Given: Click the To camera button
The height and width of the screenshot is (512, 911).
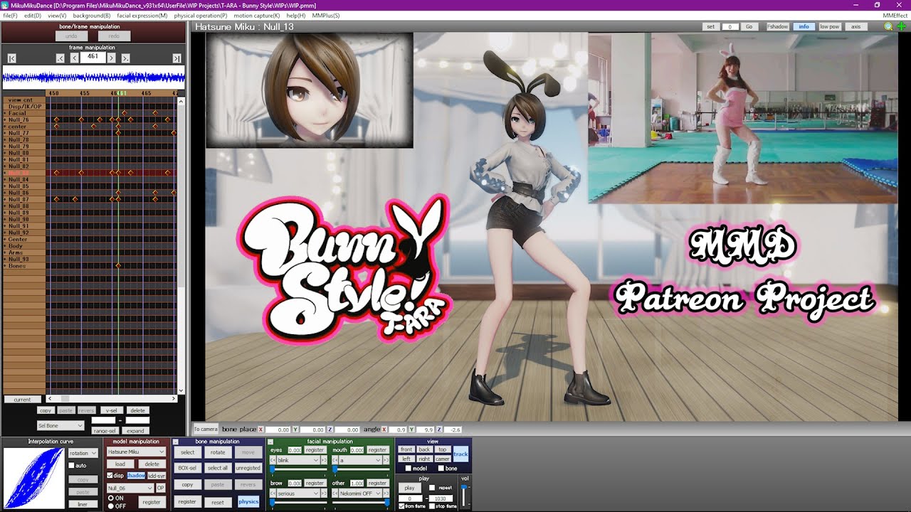Looking at the screenshot, I should [206, 430].
